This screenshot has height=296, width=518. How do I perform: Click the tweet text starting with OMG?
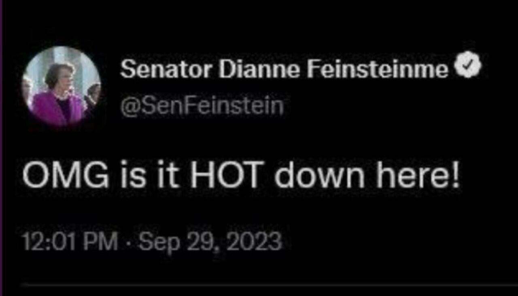pos(241,176)
